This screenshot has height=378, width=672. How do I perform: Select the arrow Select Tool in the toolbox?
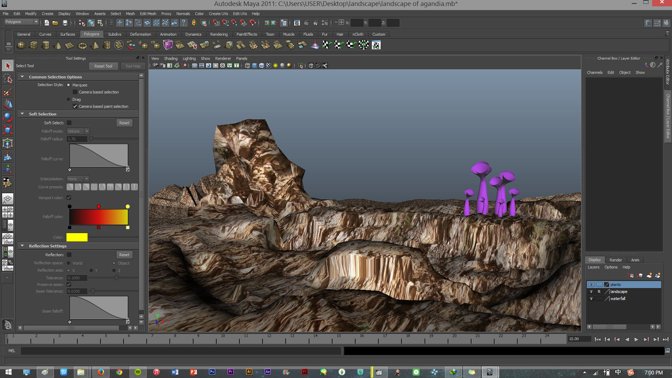(8, 66)
